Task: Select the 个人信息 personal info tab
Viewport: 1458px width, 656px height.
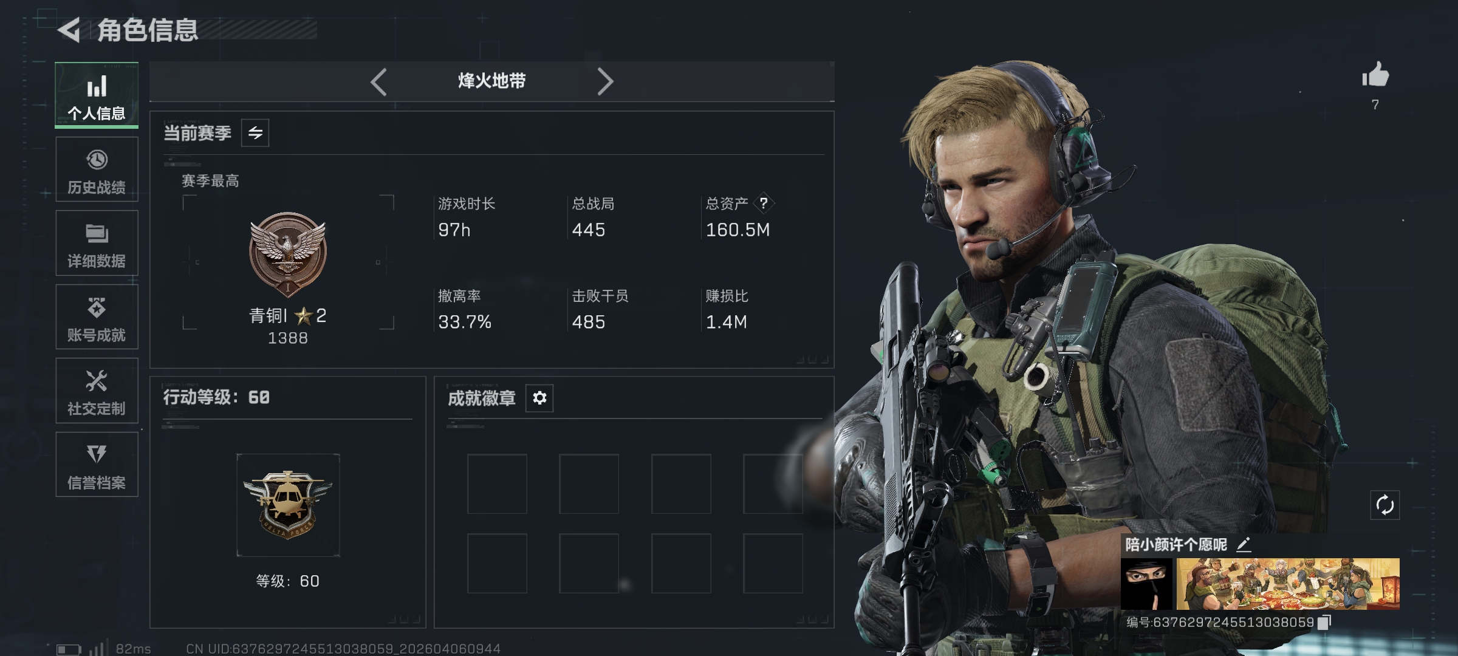Action: 97,95
